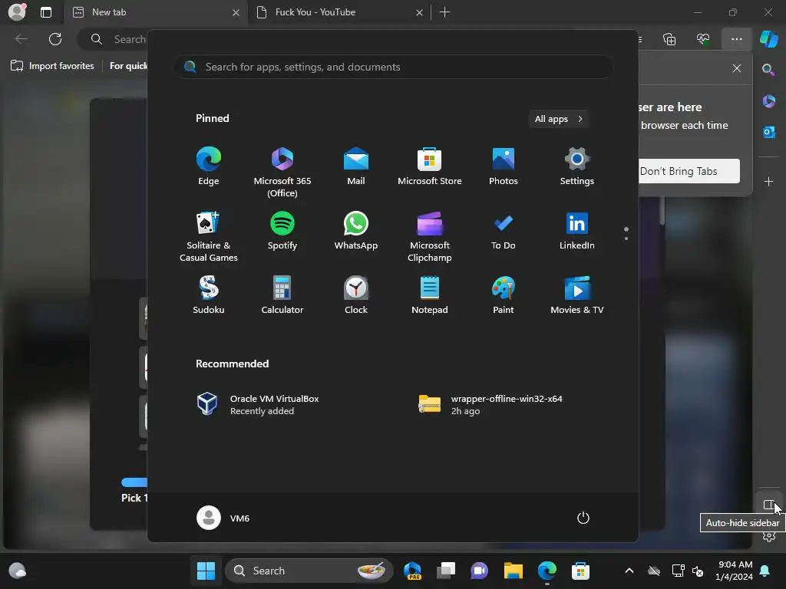The width and height of the screenshot is (786, 589).
Task: Close the New tab in Edge
Action: coord(236,12)
